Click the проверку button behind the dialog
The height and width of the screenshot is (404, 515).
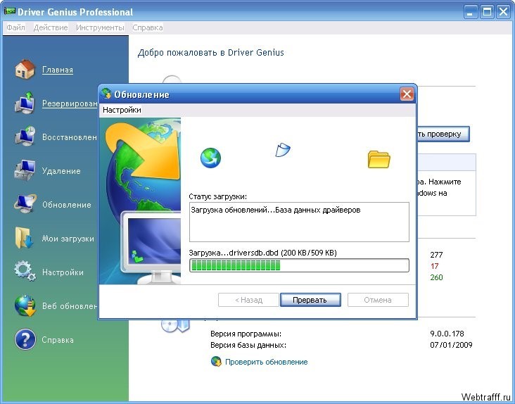[x=443, y=134]
